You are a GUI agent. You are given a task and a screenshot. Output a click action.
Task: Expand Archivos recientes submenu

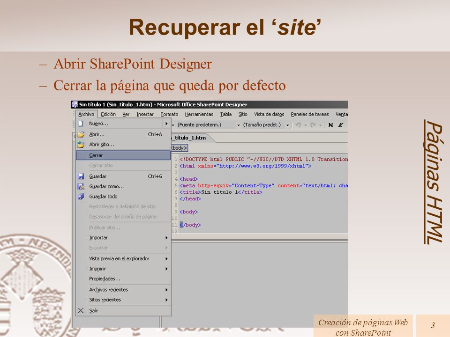[123, 289]
